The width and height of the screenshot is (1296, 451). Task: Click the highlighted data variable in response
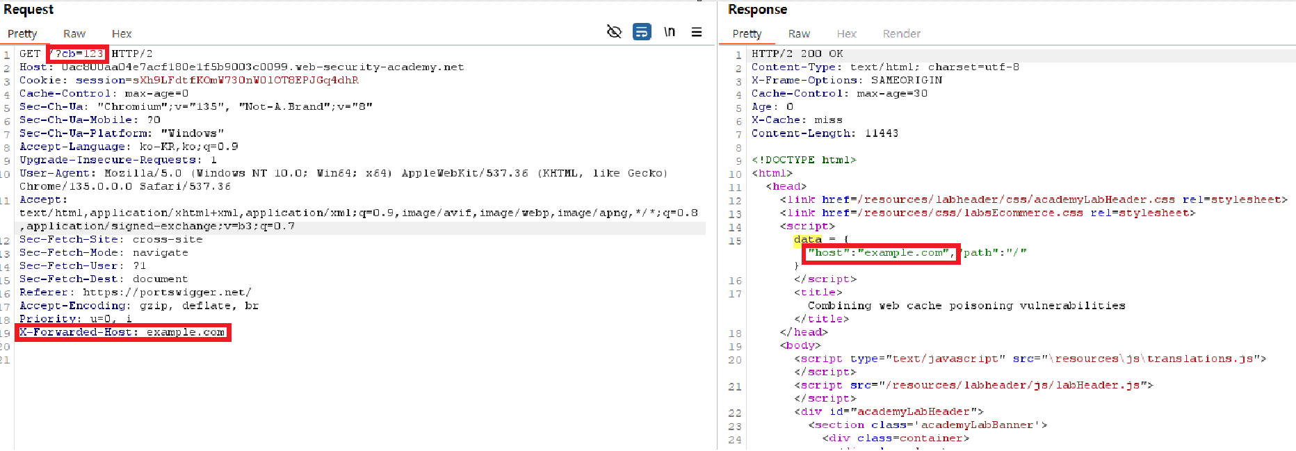[807, 239]
